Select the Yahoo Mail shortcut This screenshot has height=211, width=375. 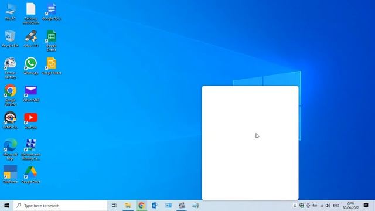click(31, 93)
